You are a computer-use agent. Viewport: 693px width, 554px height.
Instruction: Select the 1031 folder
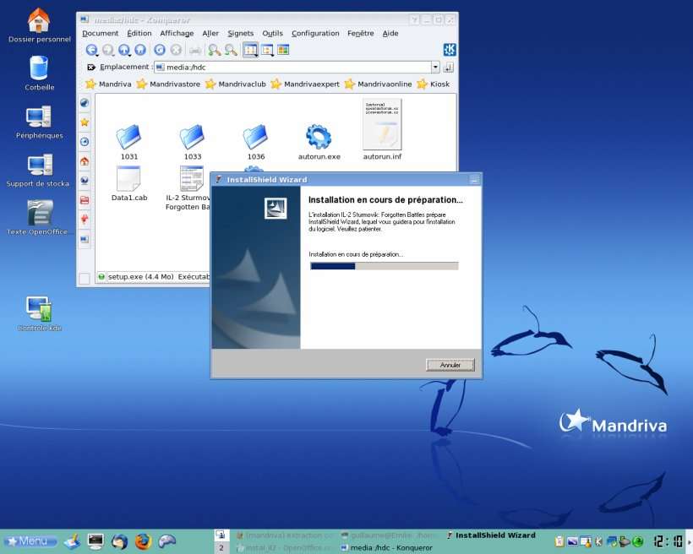[x=129, y=142]
